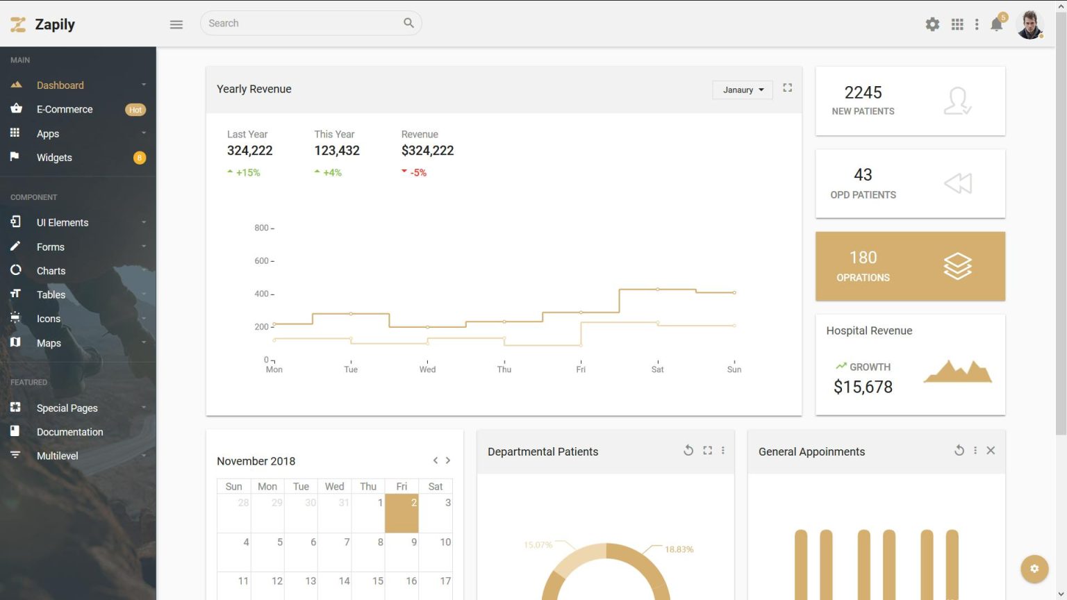
Task: Click the floating action button at bottom right
Action: pyautogui.click(x=1034, y=568)
